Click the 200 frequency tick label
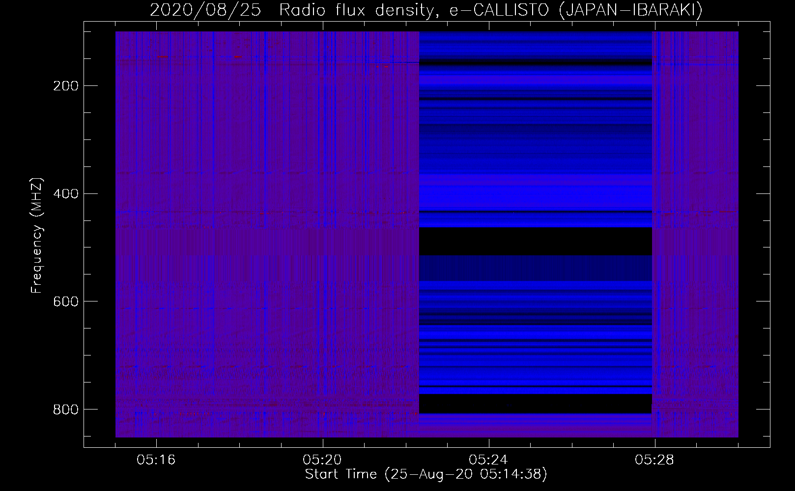 (x=66, y=86)
